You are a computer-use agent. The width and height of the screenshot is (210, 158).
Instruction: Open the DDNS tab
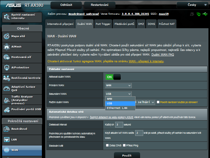click(x=151, y=24)
